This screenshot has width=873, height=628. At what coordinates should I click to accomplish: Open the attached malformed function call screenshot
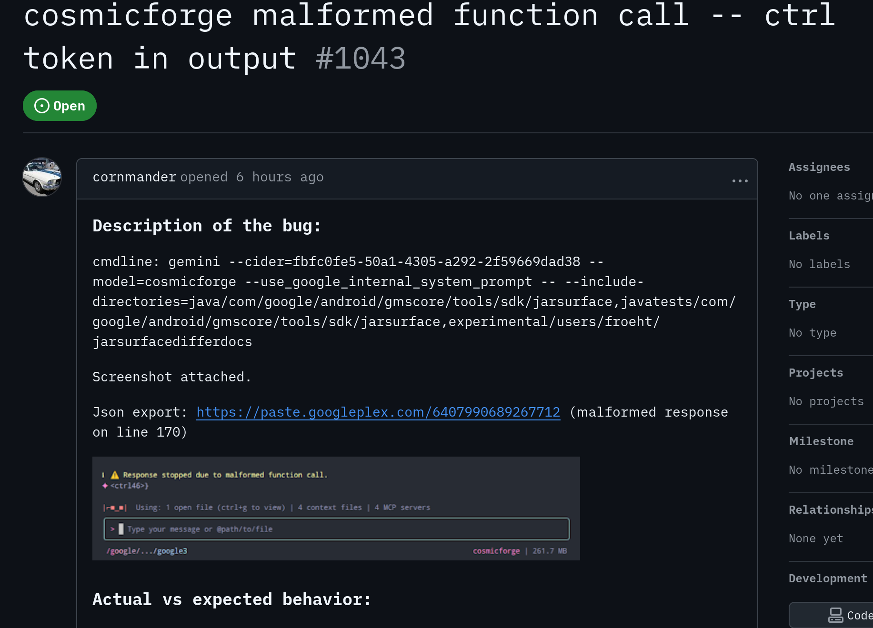tap(336, 508)
